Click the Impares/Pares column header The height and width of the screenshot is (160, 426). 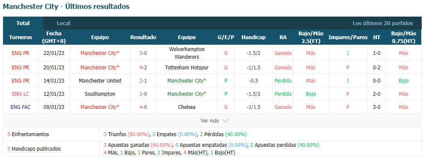point(348,37)
